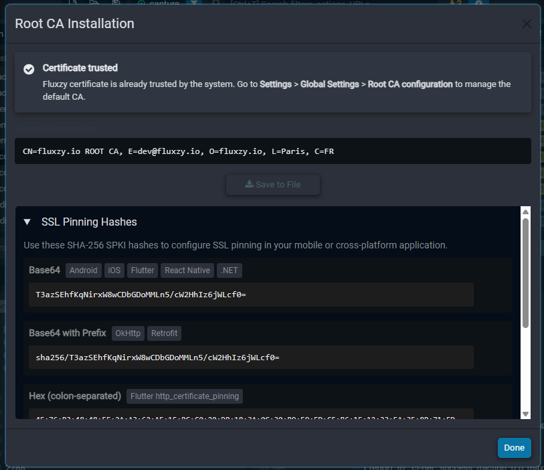The image size is (544, 470).
Task: Select the Android platform badge
Action: (x=83, y=270)
